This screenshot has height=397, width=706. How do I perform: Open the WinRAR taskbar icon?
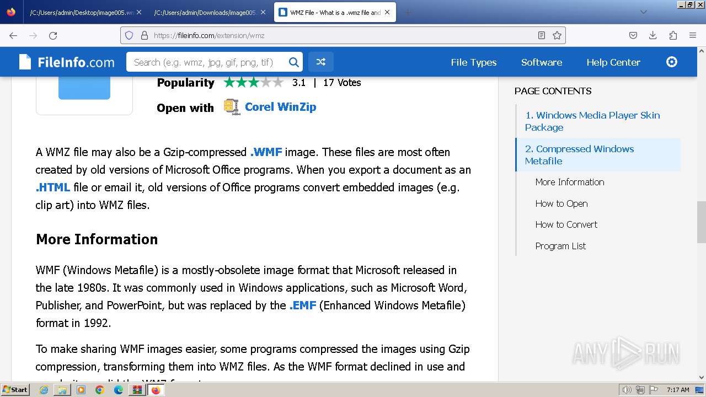tap(137, 390)
